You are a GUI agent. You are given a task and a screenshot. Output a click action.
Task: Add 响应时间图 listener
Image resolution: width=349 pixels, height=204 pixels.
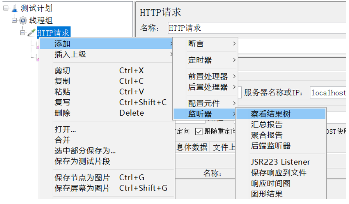281,183
